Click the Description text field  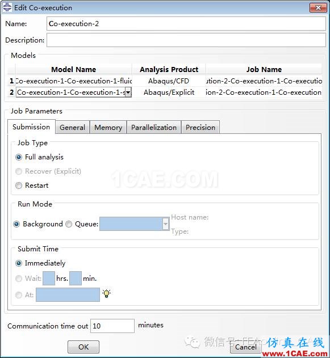pyautogui.click(x=186, y=40)
